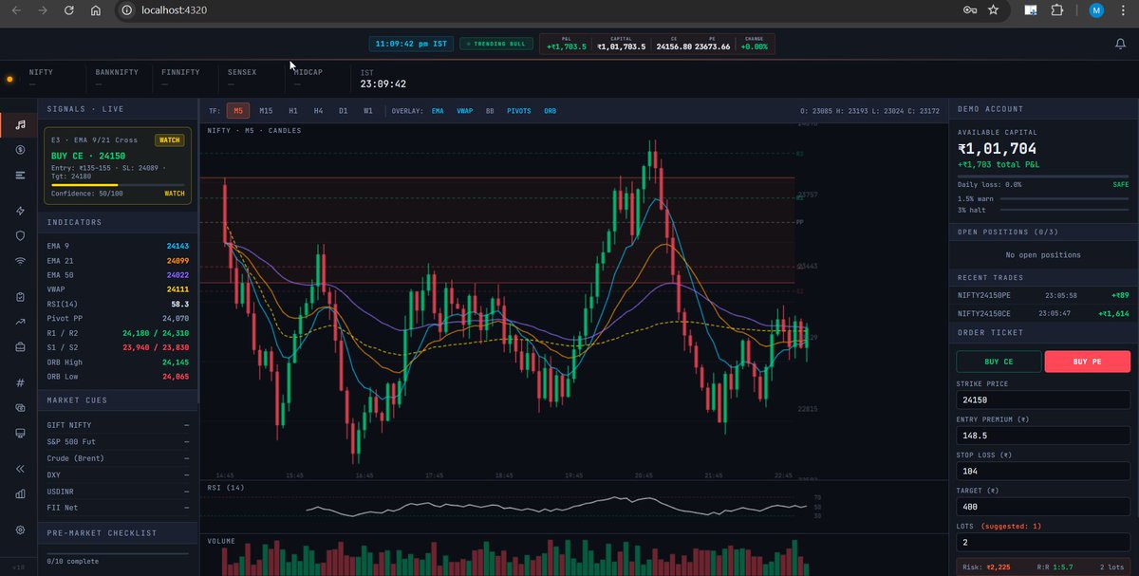
Task: Click Stop Loss field
Action: [1043, 471]
